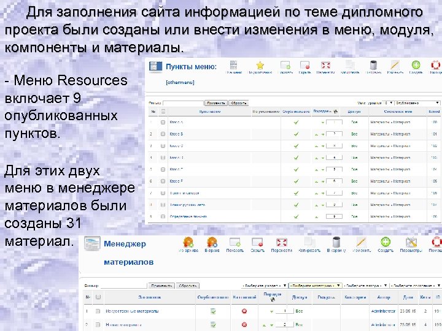Tick the checkbox for Класс C
The height and width of the screenshot is (331, 442).
pos(163,146)
